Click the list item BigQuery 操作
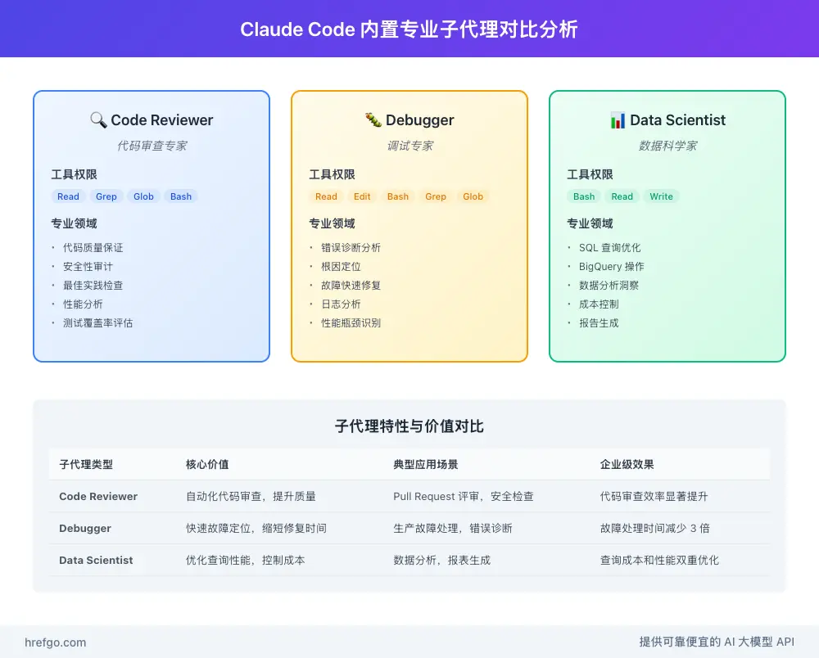This screenshot has width=819, height=658. pos(612,267)
